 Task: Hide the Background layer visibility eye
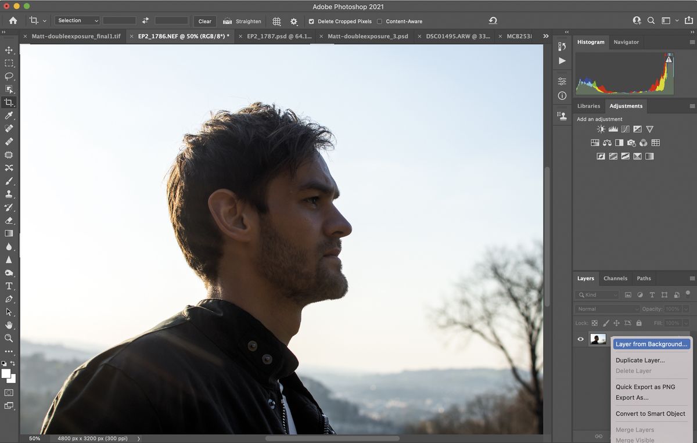(580, 339)
